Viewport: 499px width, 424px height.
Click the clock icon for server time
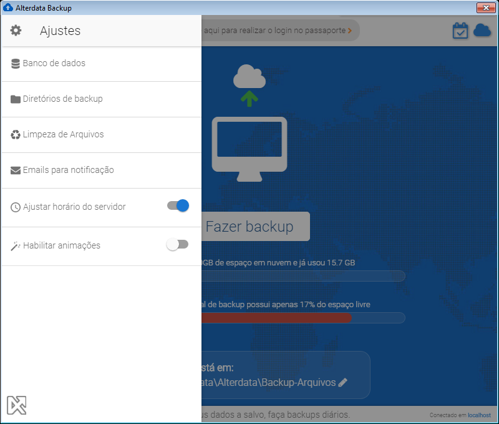pyautogui.click(x=15, y=207)
